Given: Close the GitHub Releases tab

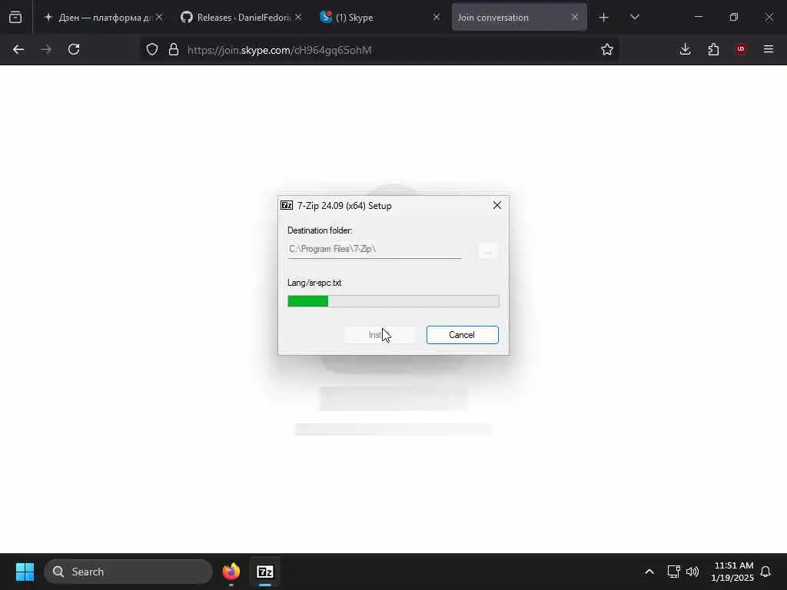Looking at the screenshot, I should pyautogui.click(x=298, y=17).
